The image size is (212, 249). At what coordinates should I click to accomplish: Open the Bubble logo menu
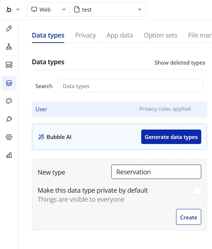(x=9, y=9)
